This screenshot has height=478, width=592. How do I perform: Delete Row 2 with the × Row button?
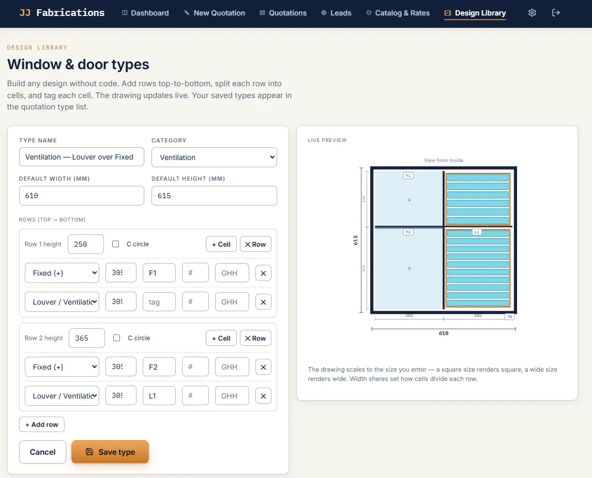point(255,338)
